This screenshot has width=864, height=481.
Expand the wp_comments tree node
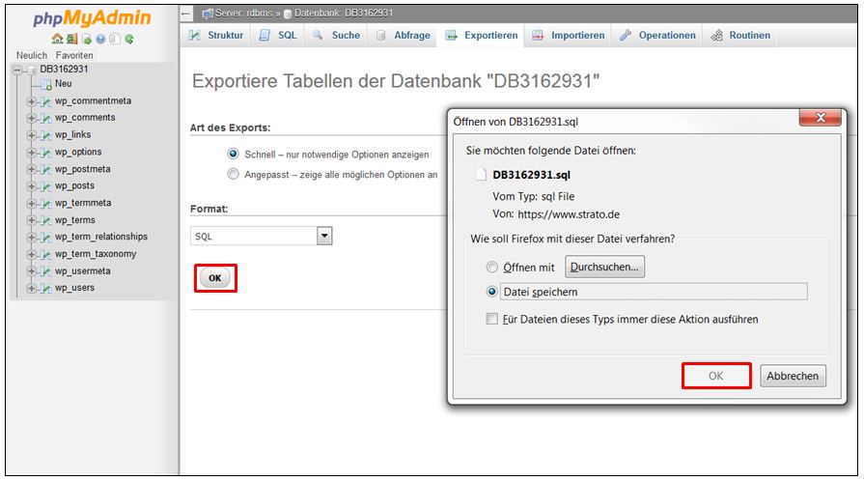pos(32,118)
